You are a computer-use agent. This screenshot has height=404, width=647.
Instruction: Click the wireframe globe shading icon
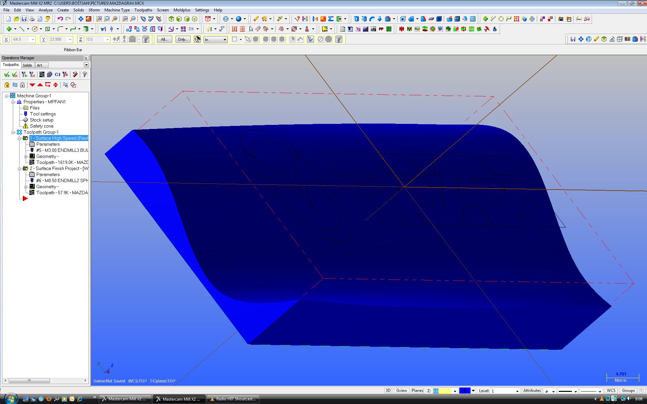click(x=226, y=19)
